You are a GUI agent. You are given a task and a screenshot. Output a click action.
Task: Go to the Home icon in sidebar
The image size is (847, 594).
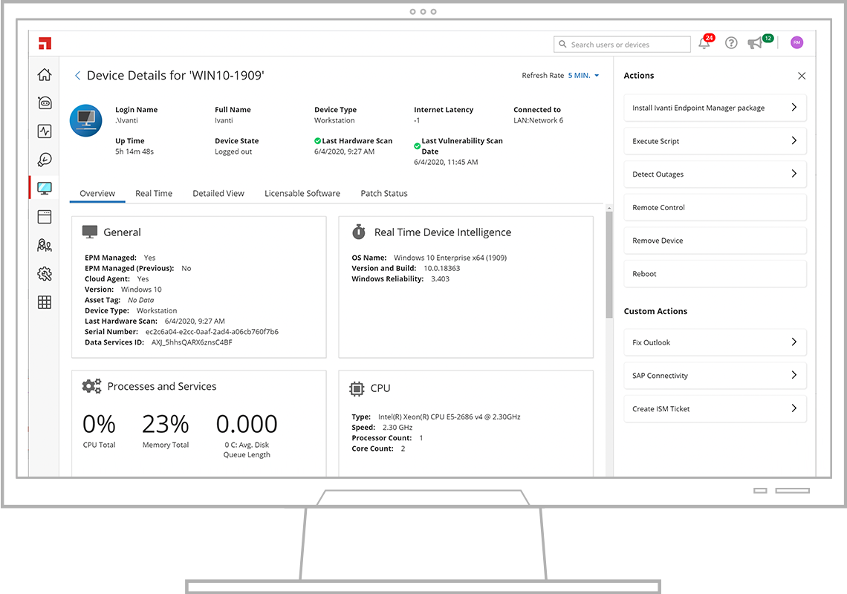point(45,75)
